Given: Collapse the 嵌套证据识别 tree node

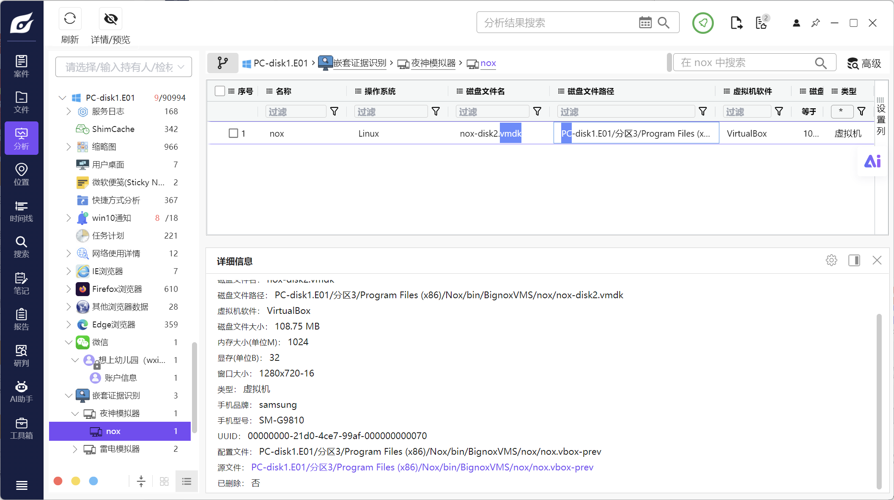Looking at the screenshot, I should coord(69,396).
